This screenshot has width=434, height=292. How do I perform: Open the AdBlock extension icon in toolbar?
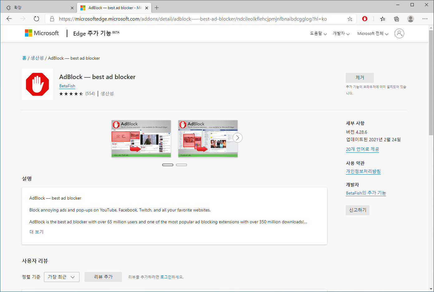coord(365,19)
